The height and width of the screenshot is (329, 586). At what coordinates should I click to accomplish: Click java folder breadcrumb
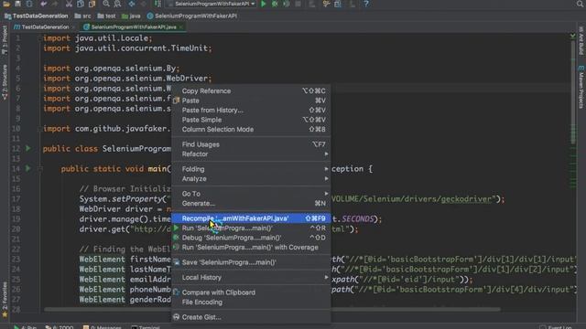pos(132,16)
